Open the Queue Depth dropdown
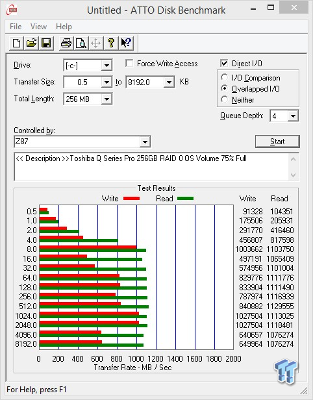The width and height of the screenshot is (313, 400). (293, 116)
